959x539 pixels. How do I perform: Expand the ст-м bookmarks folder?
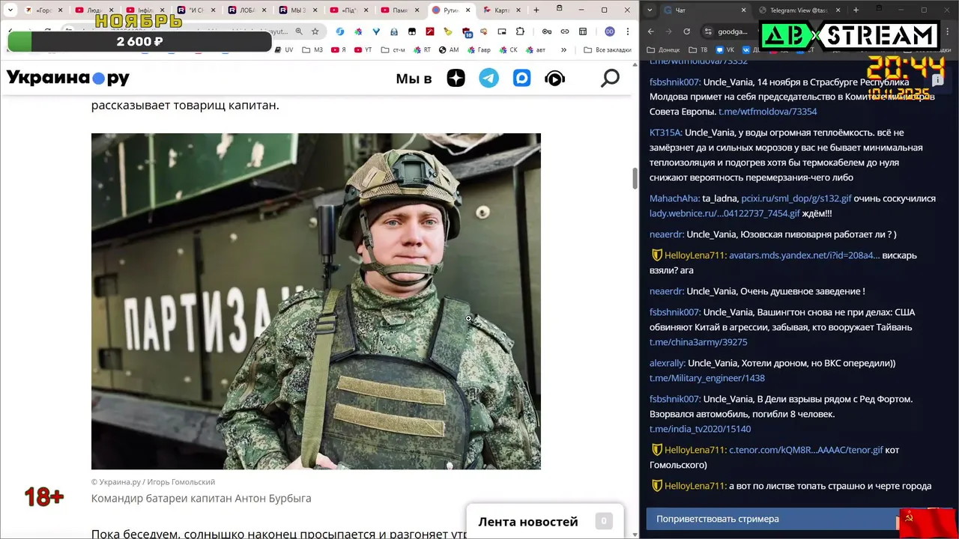[393, 49]
